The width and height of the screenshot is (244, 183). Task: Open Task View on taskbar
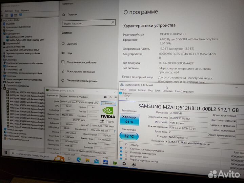tap(70, 159)
